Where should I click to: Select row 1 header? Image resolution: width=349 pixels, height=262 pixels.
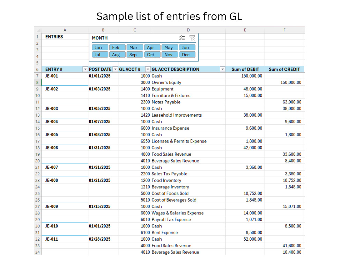pos(37,37)
